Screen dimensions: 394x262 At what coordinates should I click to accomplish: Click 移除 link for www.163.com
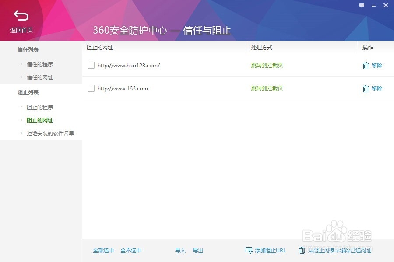(377, 88)
